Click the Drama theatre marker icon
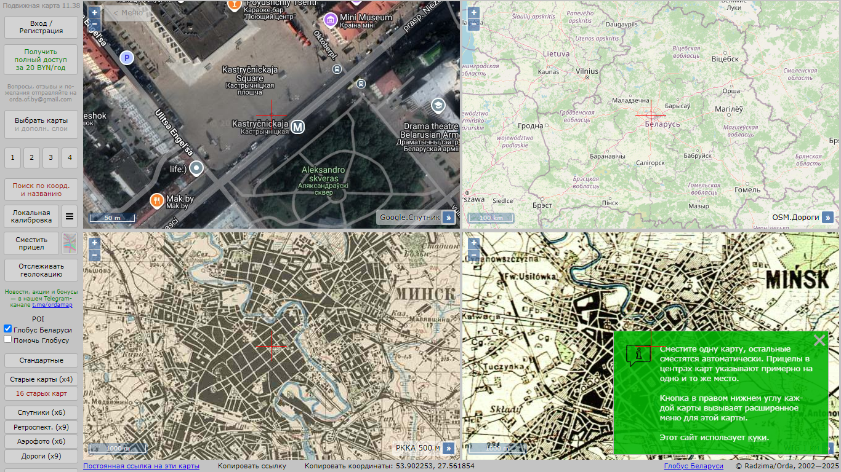The image size is (841, 472). tap(438, 105)
